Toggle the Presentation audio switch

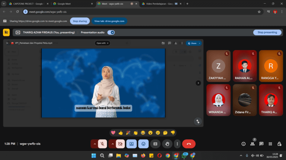coord(111,33)
